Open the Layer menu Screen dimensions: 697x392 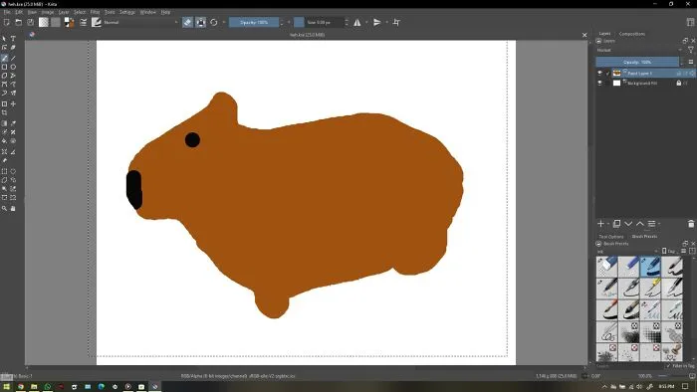pyautogui.click(x=64, y=12)
